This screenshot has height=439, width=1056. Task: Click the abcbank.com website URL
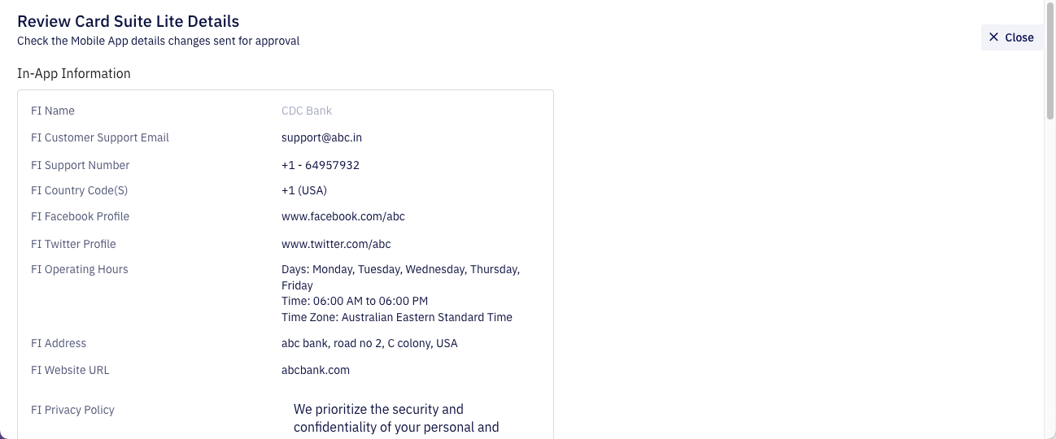(x=316, y=370)
